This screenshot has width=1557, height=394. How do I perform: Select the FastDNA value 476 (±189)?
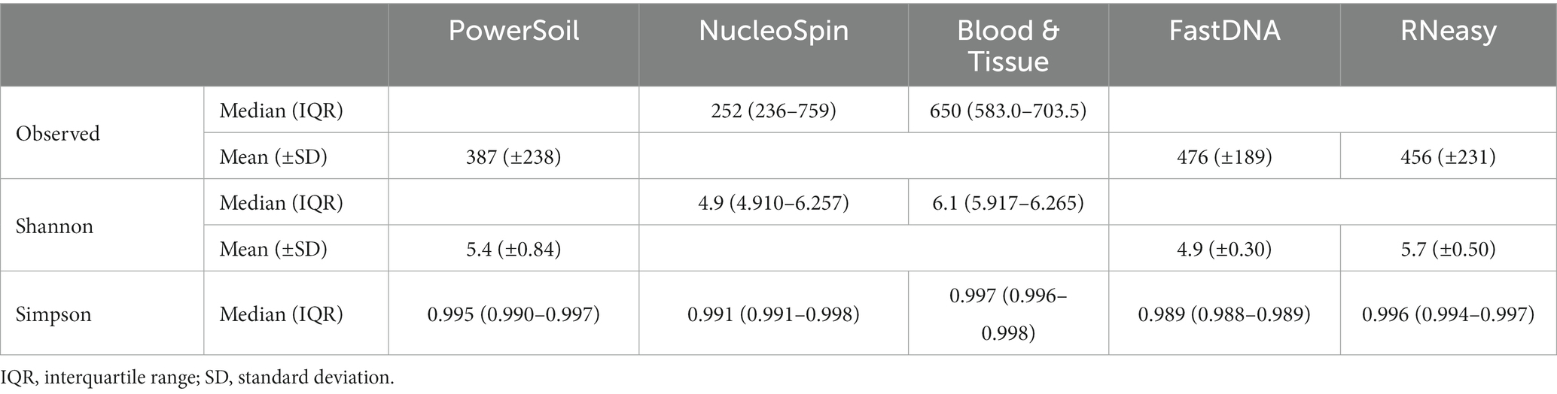point(1224,156)
